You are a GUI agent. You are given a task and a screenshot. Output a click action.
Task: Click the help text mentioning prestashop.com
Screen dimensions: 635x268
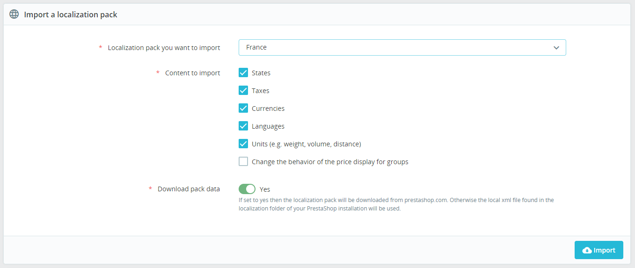396,204
